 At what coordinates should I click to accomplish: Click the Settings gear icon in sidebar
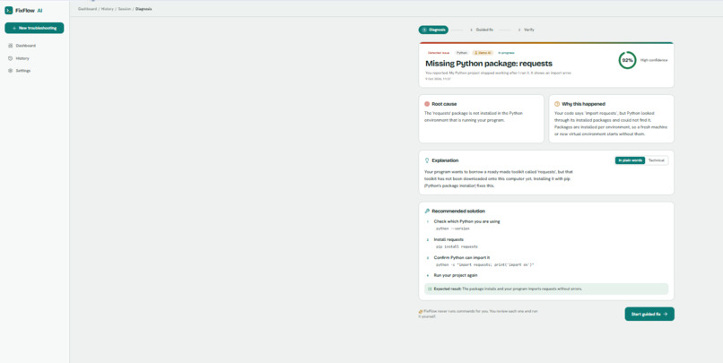(x=11, y=71)
